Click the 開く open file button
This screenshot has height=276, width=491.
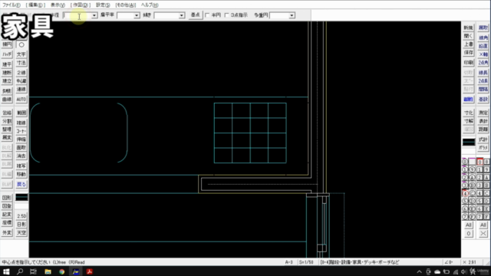coord(469,36)
